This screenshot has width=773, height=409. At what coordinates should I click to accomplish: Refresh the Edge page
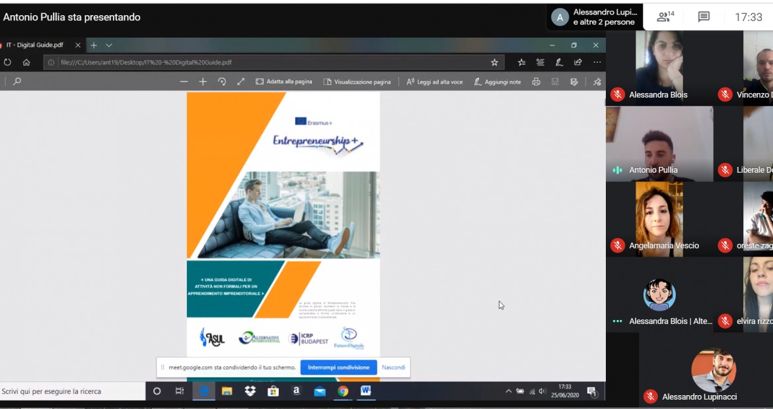(x=7, y=63)
